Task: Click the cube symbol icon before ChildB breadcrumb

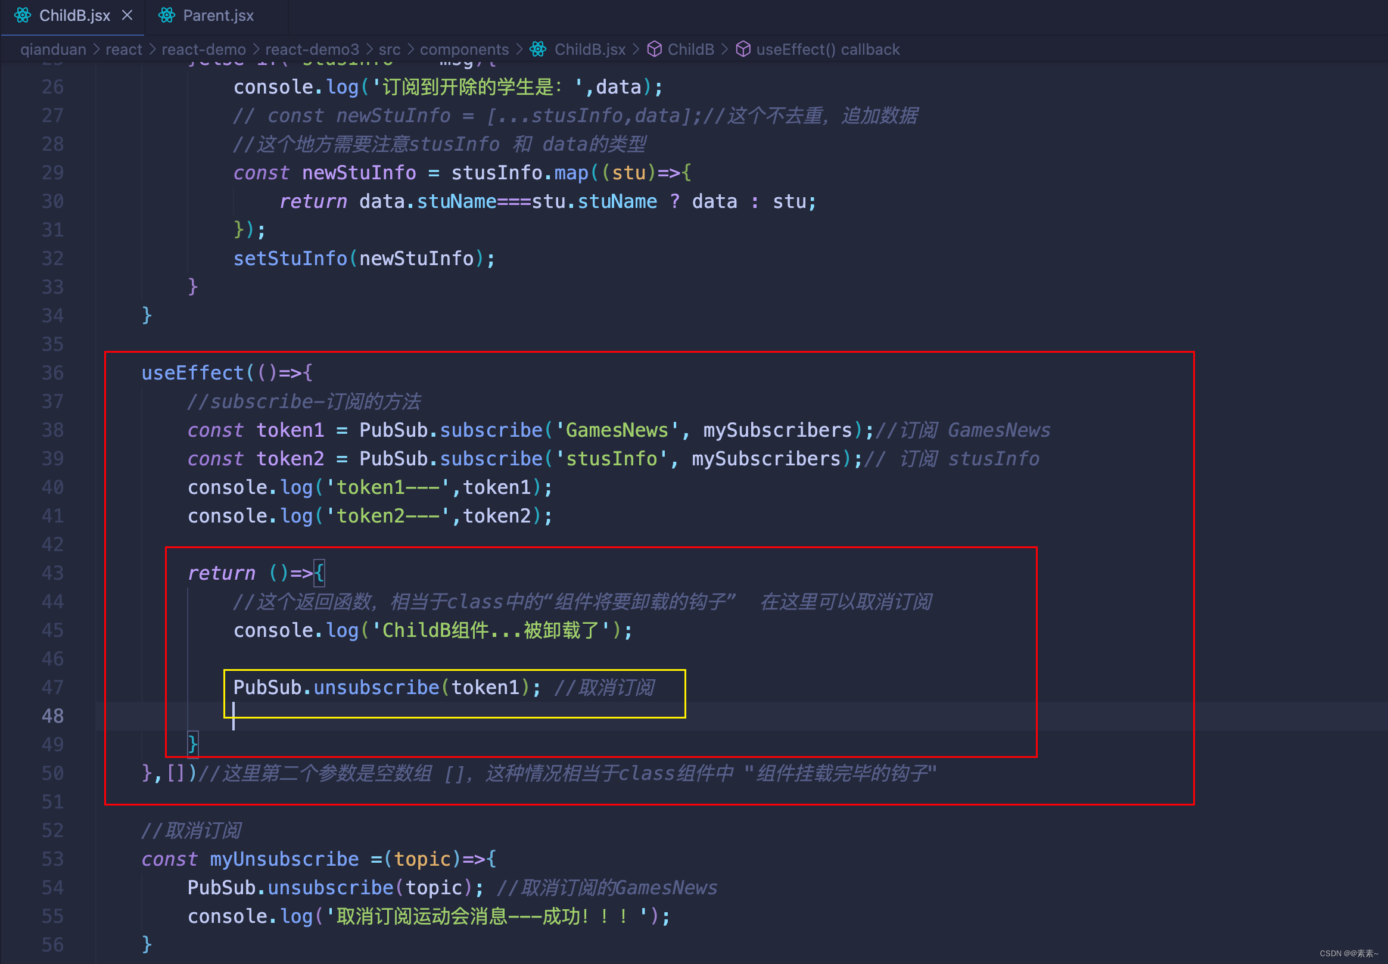Action: 654,49
